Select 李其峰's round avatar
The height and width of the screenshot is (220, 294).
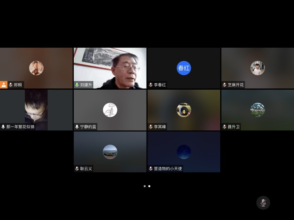coord(184,110)
